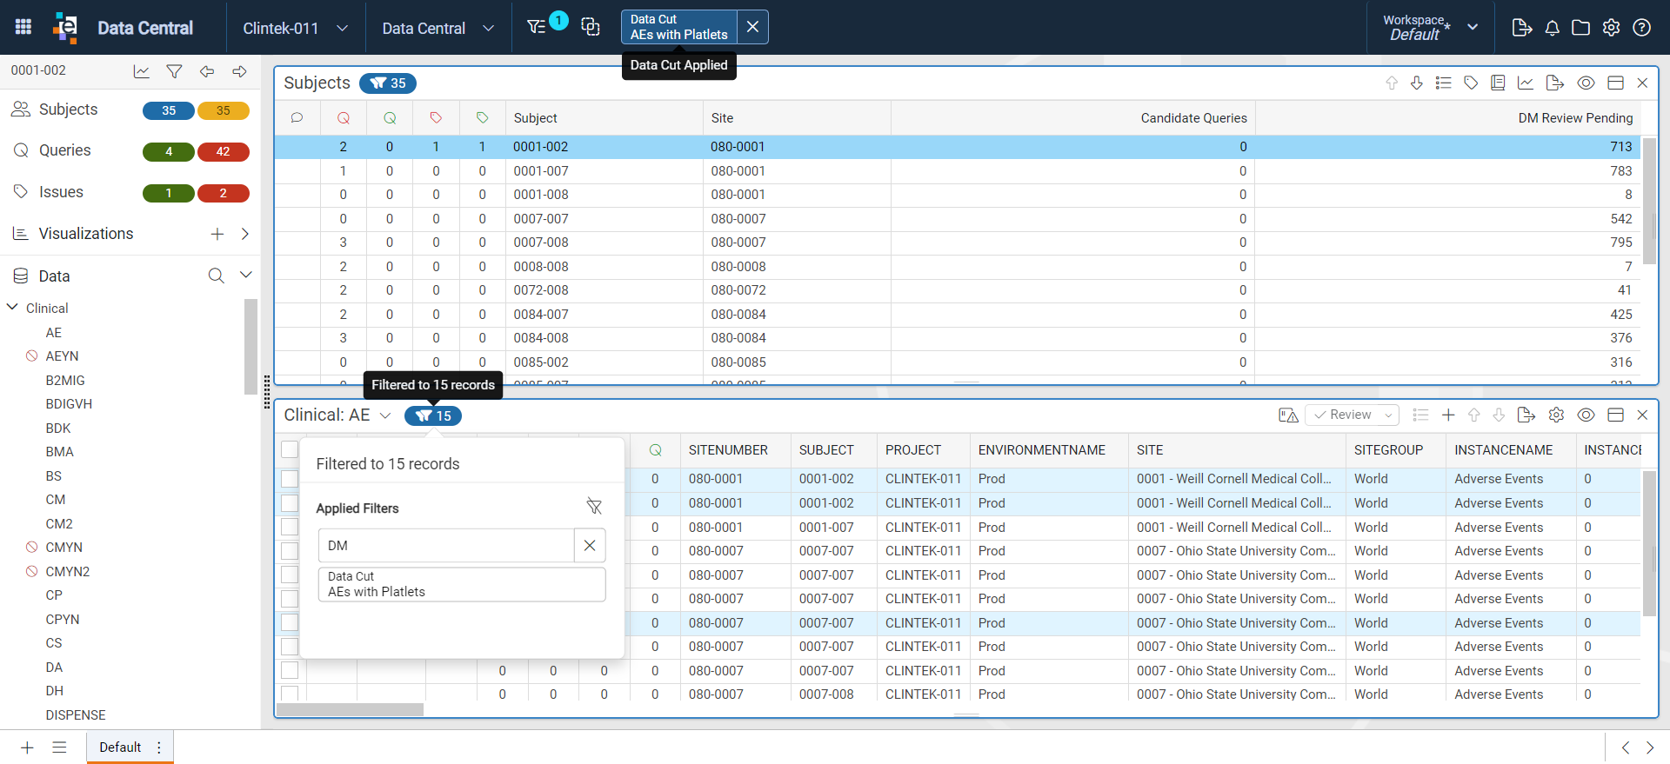The width and height of the screenshot is (1670, 764).
Task: Clear all applied filters icon
Action: click(x=594, y=507)
